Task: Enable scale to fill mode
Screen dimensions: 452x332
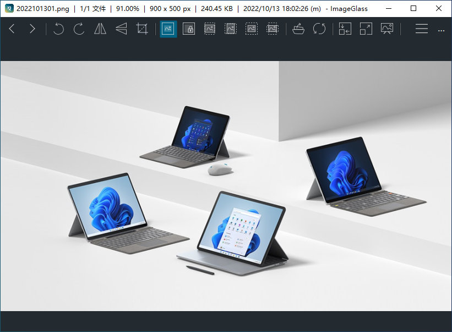Action: (272, 29)
